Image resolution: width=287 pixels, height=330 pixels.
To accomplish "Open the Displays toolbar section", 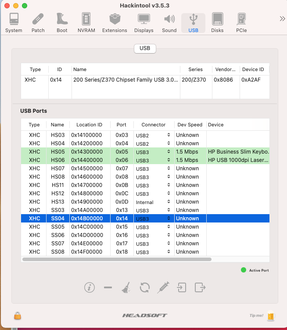I will coord(143,23).
